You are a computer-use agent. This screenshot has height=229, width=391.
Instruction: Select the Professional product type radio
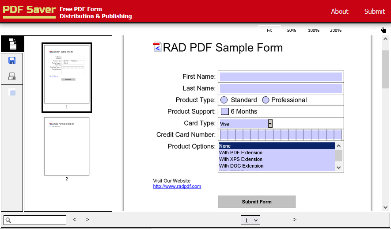click(266, 100)
